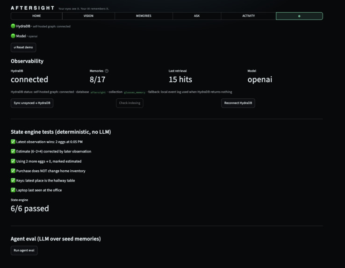Open the HOME tab
The height and width of the screenshot is (268, 345).
click(36, 16)
